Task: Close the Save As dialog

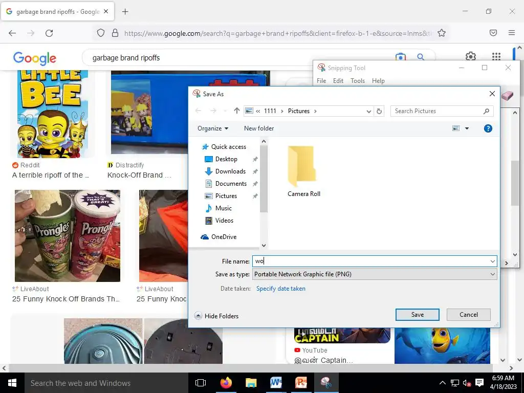Action: (492, 94)
